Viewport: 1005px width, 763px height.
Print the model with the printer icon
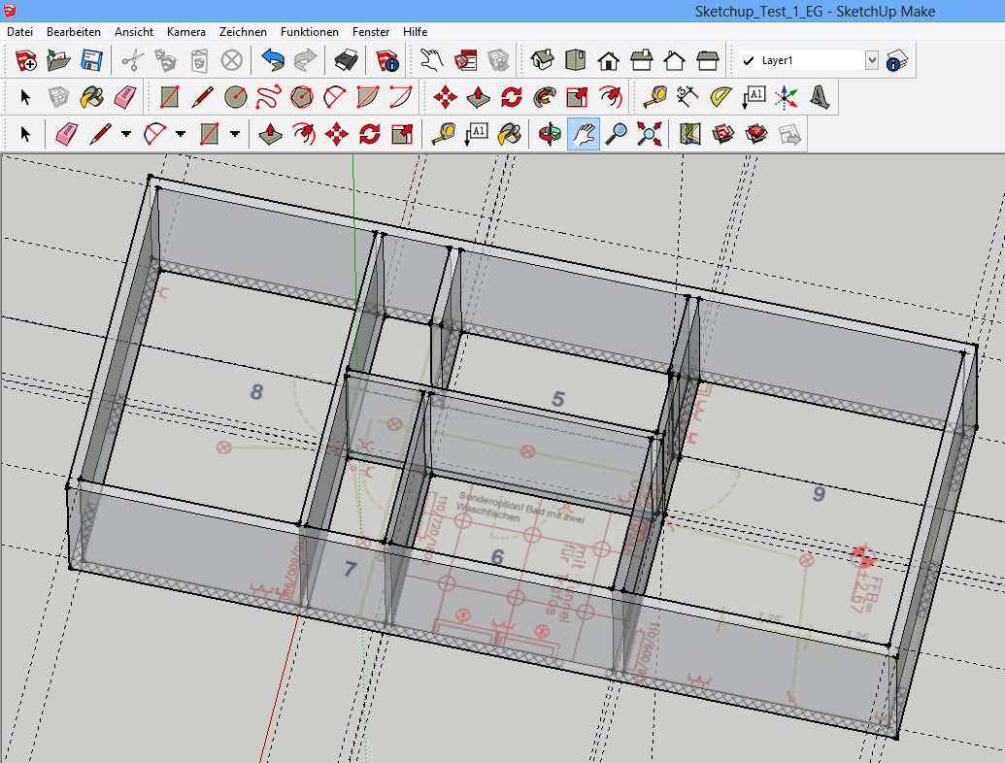346,60
